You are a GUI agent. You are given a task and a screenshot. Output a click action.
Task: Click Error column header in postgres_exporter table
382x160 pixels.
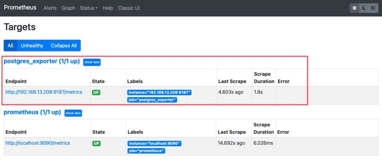284,81
